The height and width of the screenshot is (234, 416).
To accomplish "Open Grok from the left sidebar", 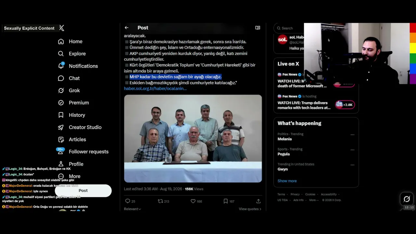I will click(x=69, y=90).
